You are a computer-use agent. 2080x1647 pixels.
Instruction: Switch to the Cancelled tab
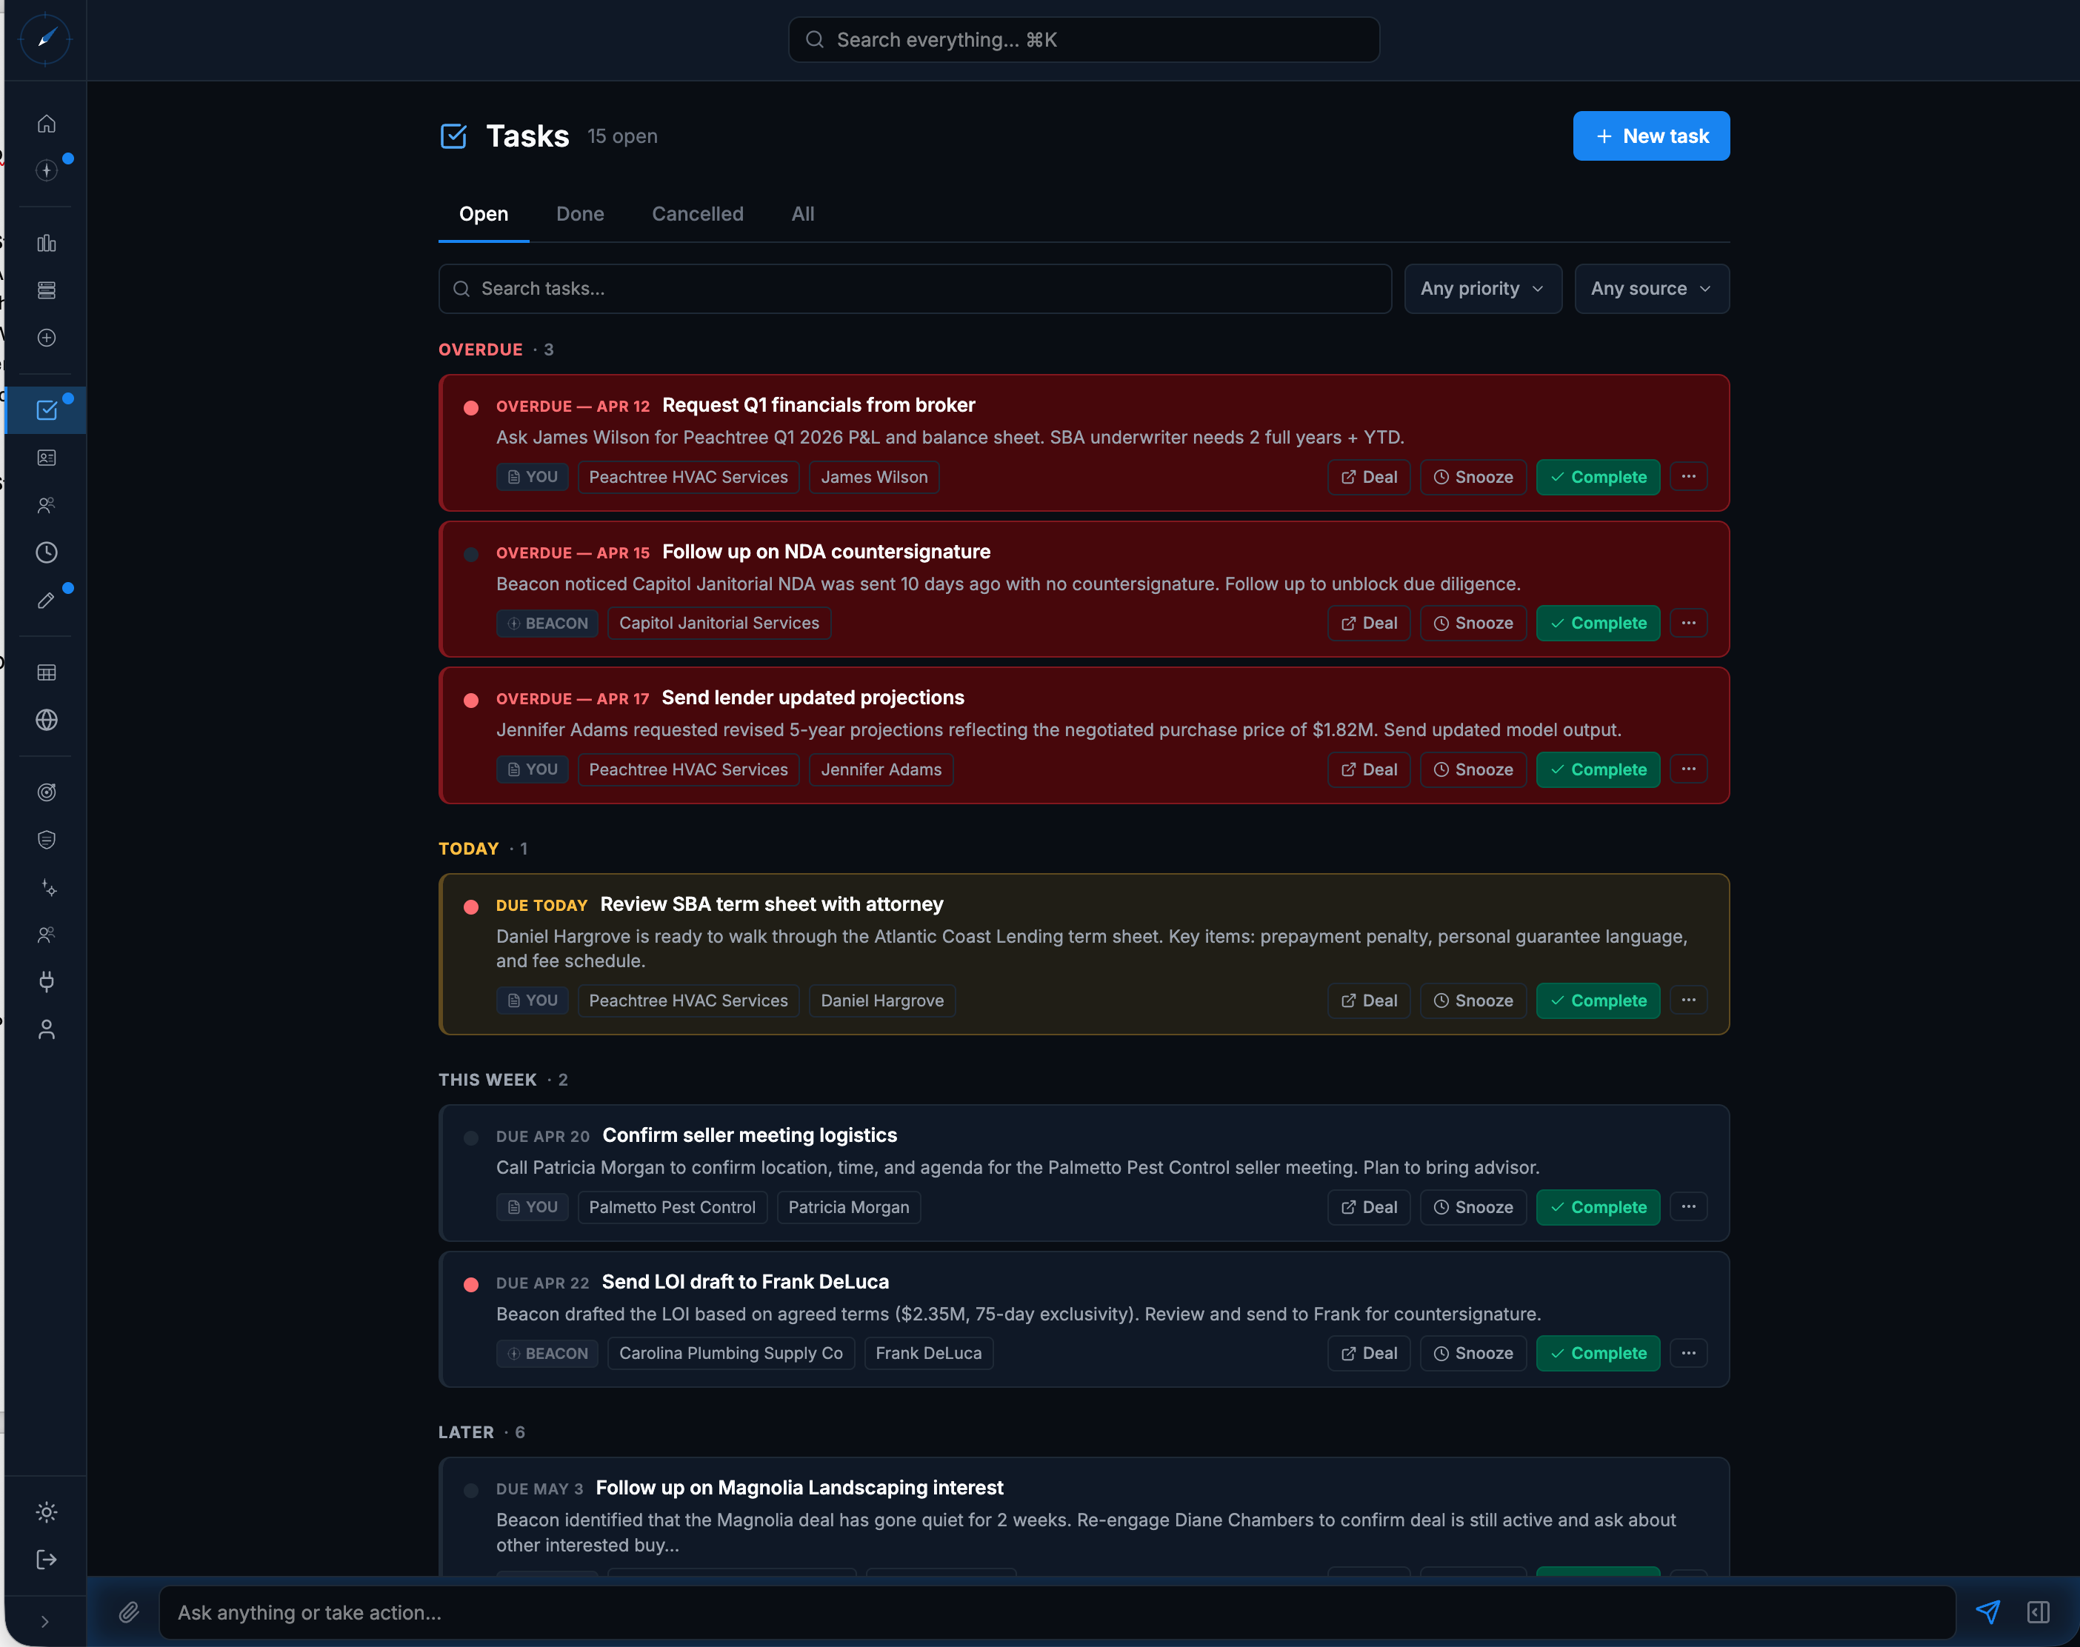point(697,214)
